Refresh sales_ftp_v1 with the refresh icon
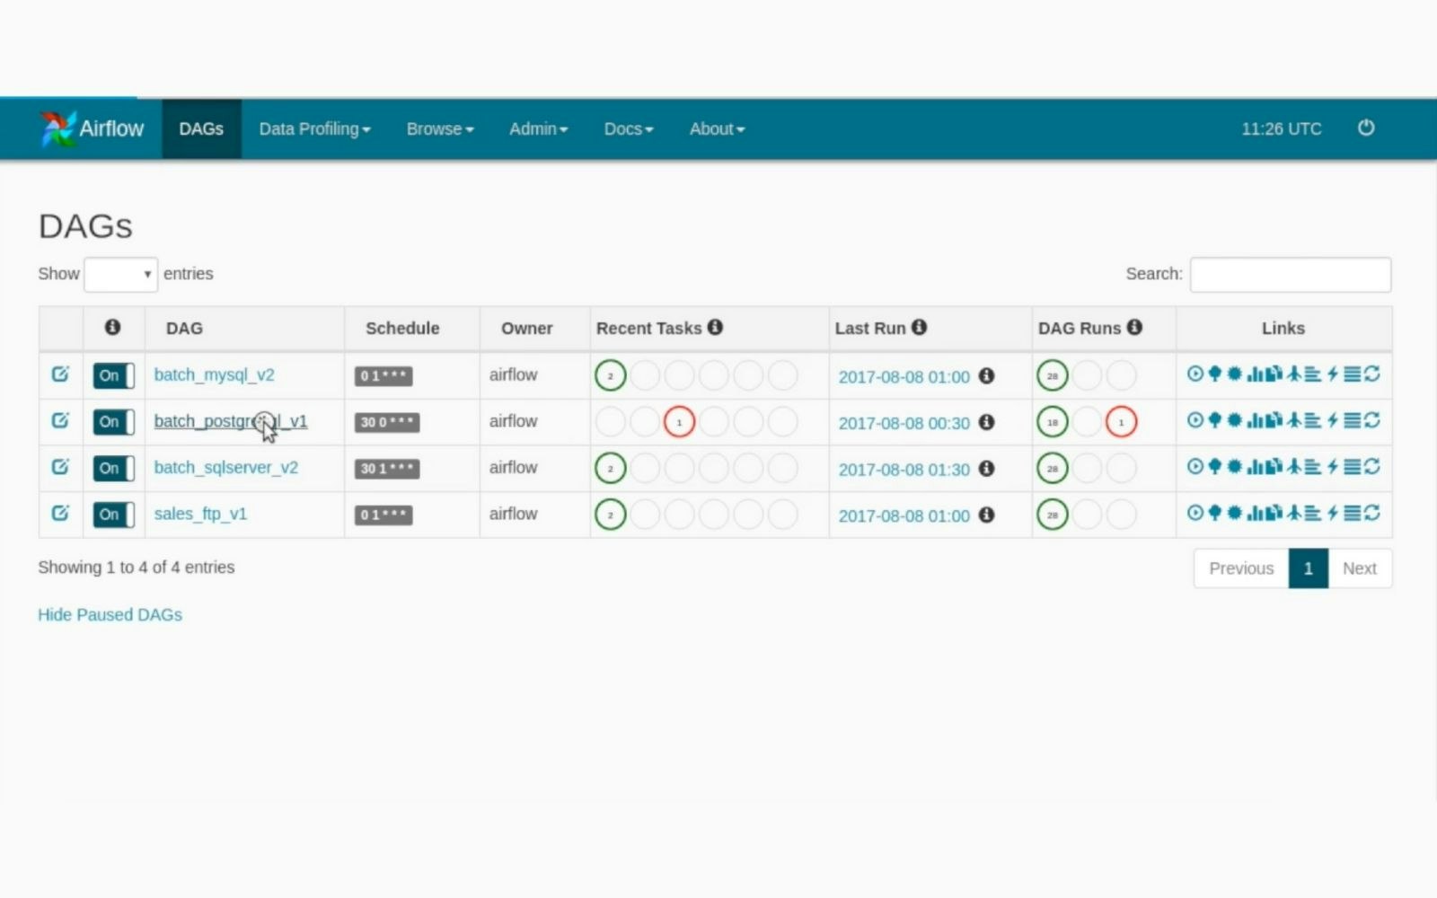The height and width of the screenshot is (898, 1437). pyautogui.click(x=1372, y=513)
